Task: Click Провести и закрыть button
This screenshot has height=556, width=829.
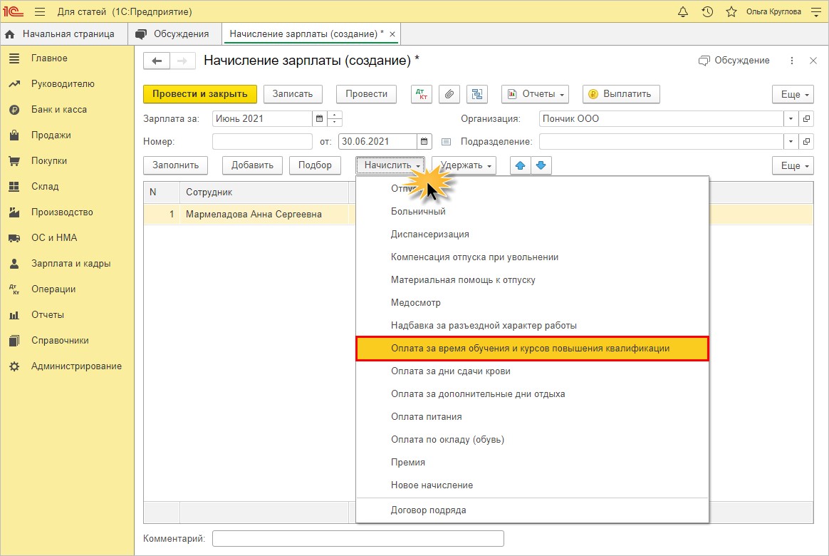Action: (200, 94)
